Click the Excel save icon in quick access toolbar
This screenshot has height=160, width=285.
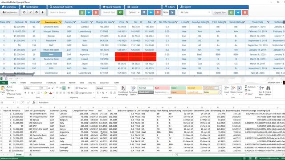point(6,79)
